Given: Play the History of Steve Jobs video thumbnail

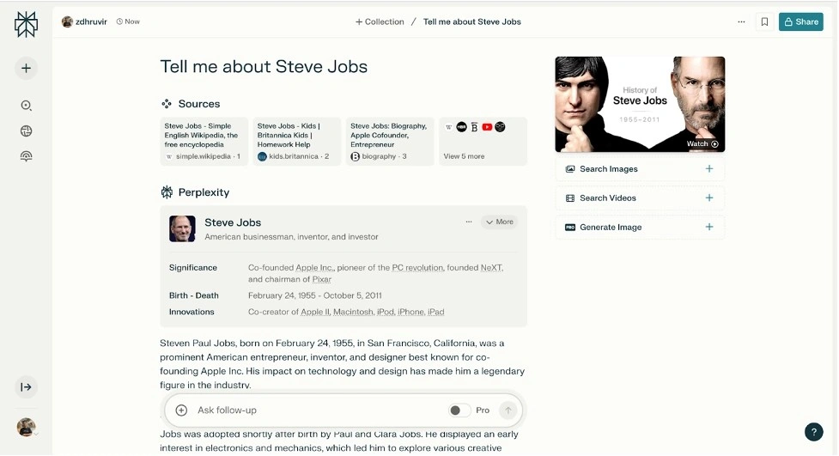Looking at the screenshot, I should [640, 104].
